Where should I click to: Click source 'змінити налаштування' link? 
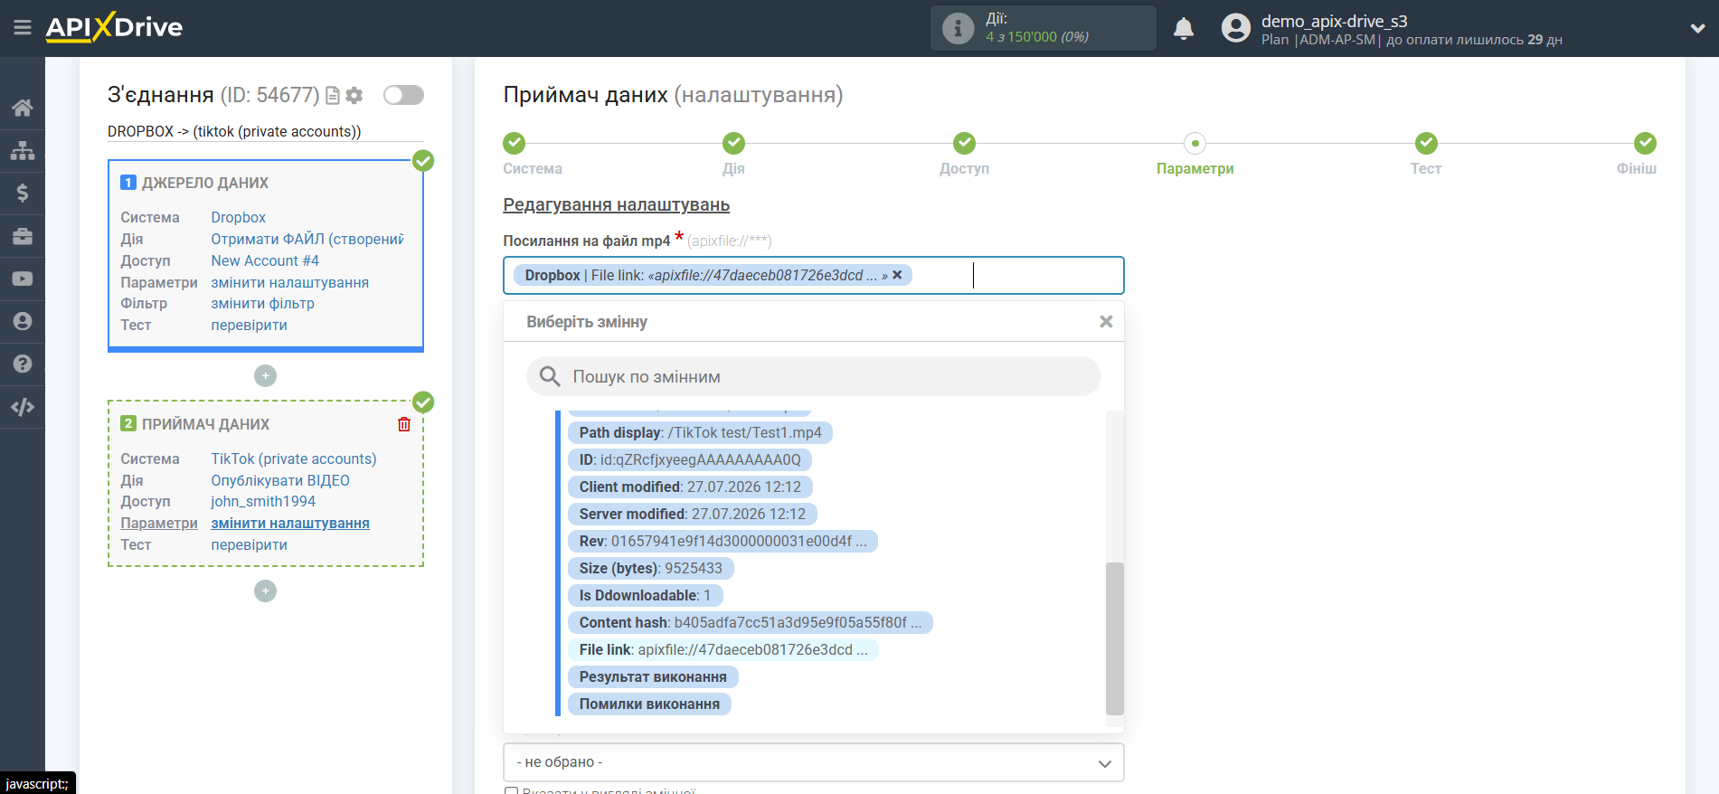(290, 282)
